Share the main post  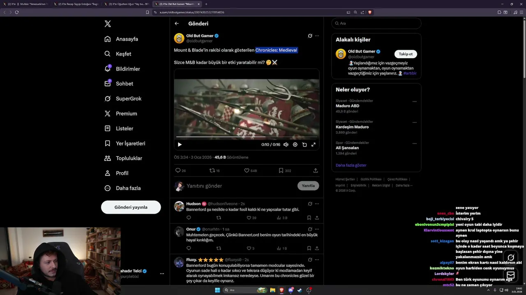[x=316, y=170]
